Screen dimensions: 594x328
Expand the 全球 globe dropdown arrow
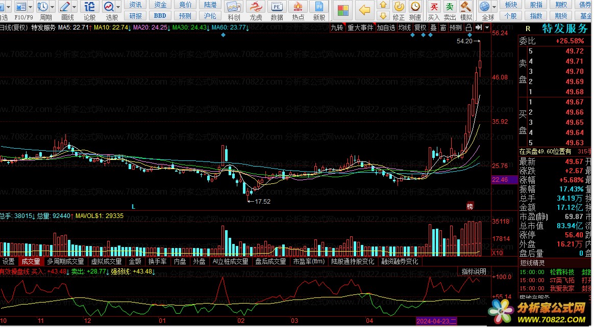click(x=494, y=7)
